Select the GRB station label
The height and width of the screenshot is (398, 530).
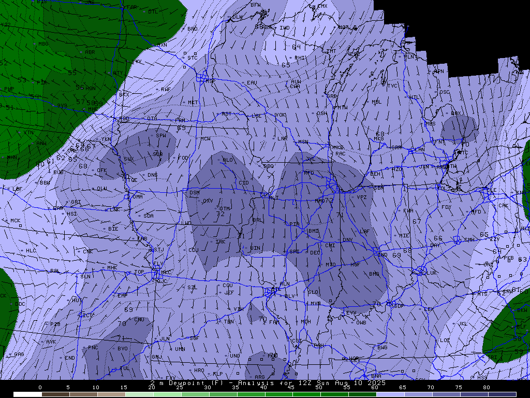pos(332,96)
